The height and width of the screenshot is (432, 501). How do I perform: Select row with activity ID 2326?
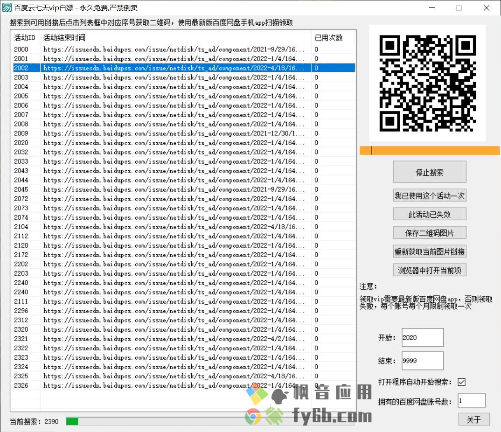point(184,385)
